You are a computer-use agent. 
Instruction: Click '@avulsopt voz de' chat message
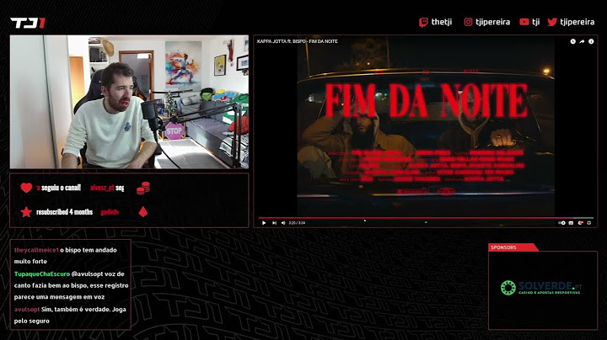pyautogui.click(x=98, y=274)
